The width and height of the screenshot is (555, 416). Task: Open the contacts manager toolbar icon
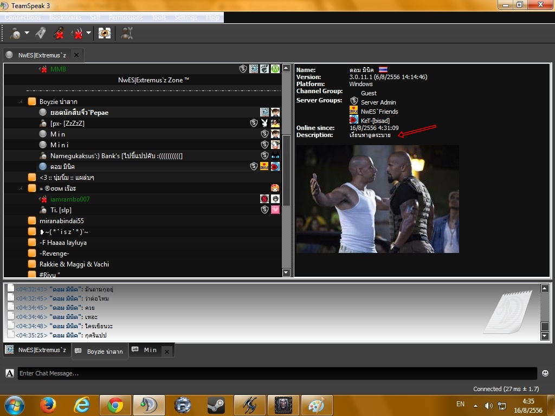tap(126, 33)
